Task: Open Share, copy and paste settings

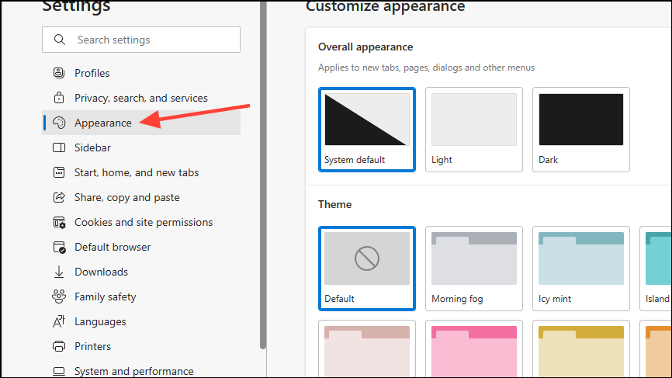Action: click(x=141, y=197)
